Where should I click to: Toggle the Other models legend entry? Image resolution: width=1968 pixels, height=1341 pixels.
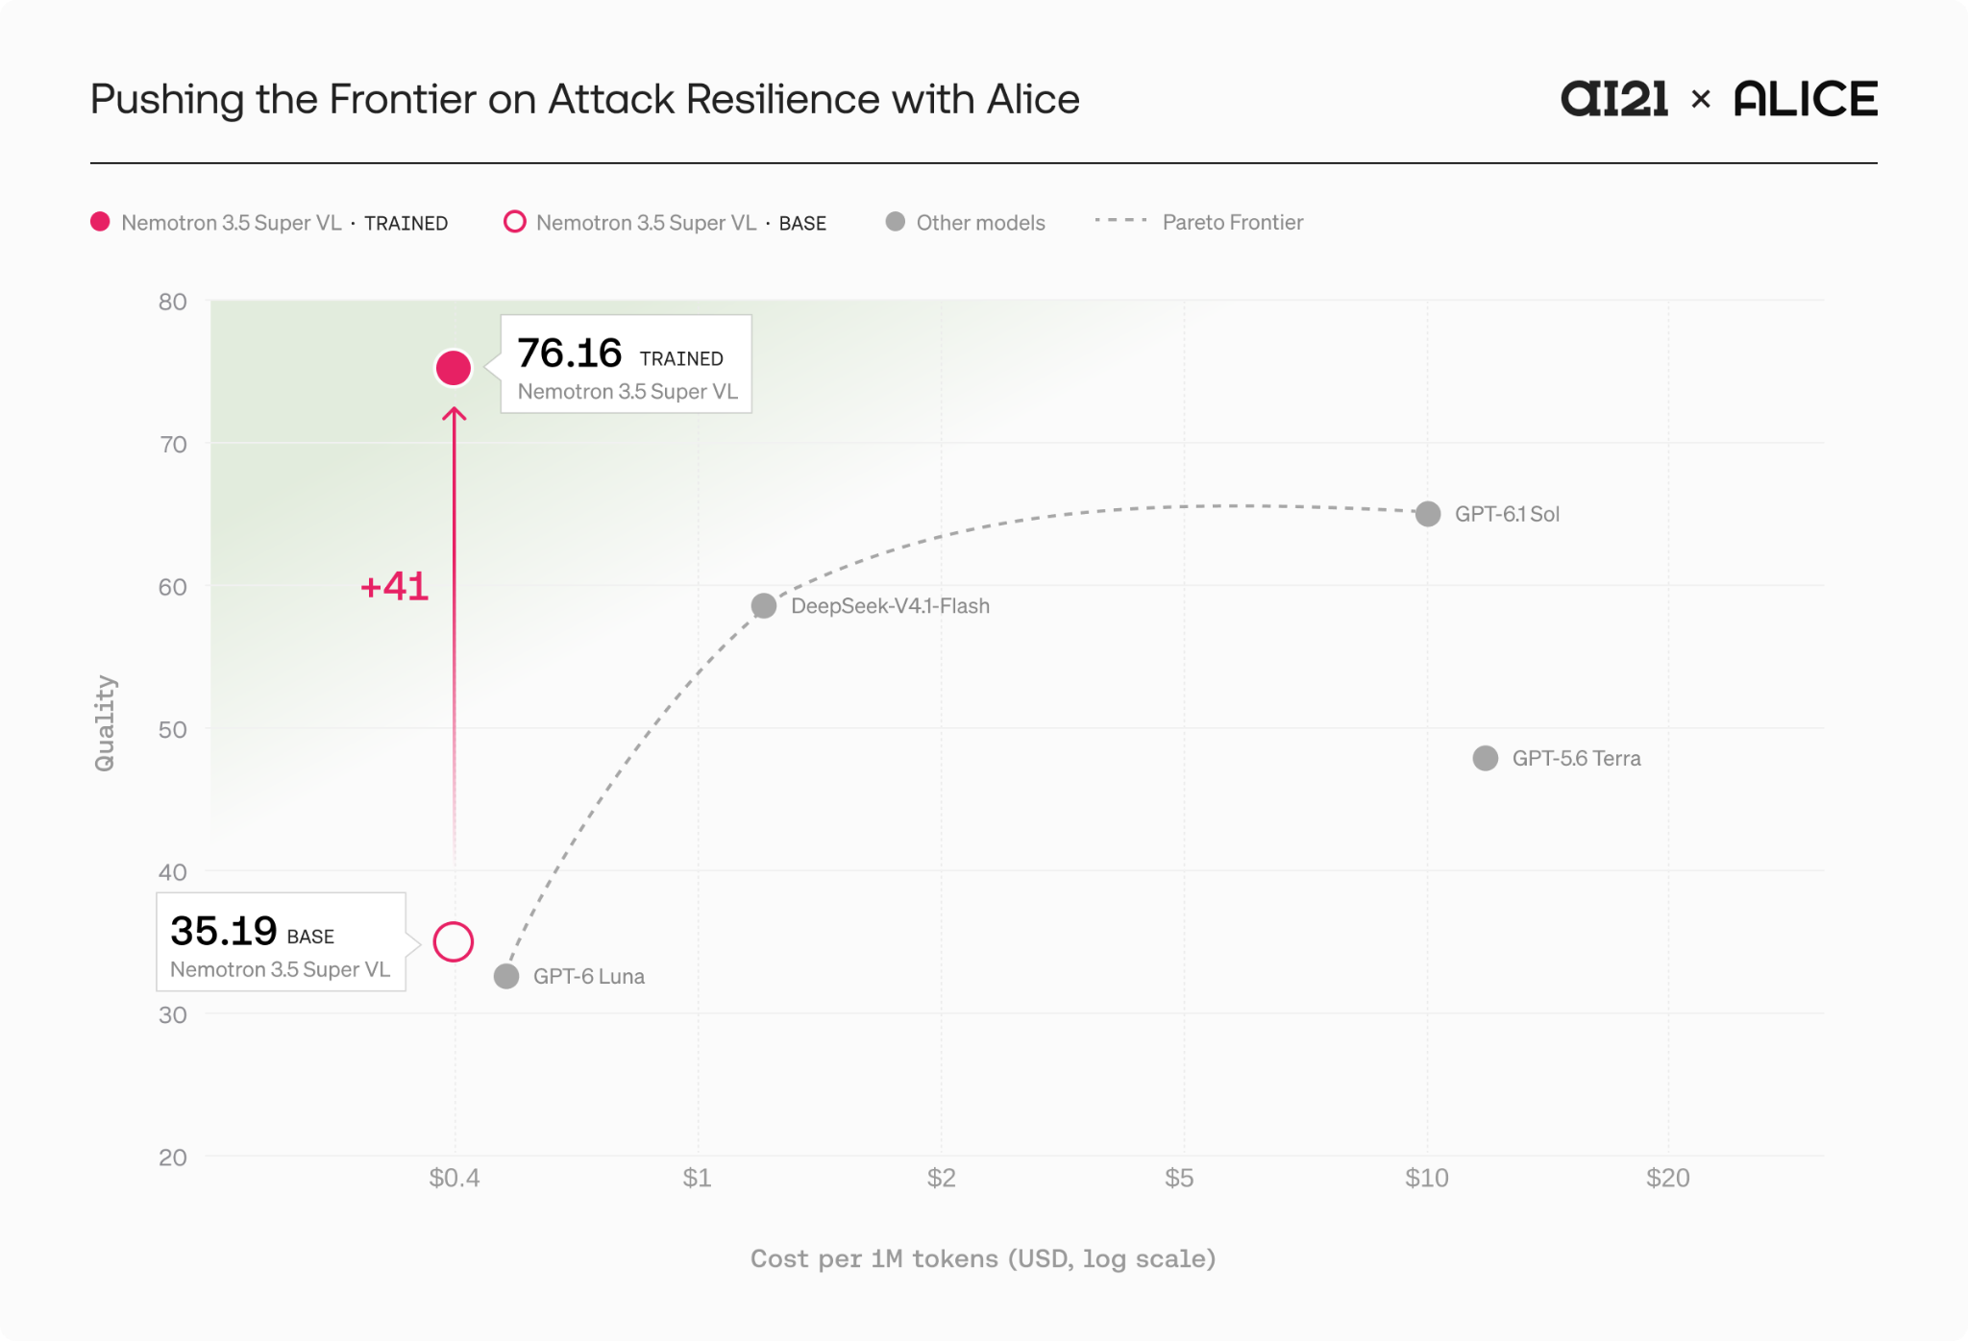click(x=966, y=222)
